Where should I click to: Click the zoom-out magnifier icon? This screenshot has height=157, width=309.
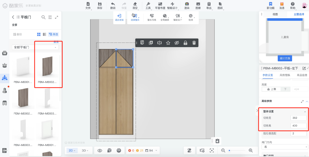pos(223,150)
